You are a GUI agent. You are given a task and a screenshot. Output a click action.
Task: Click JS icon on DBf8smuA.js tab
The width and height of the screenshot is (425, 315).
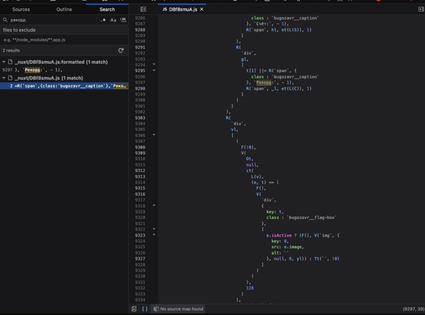click(x=165, y=9)
